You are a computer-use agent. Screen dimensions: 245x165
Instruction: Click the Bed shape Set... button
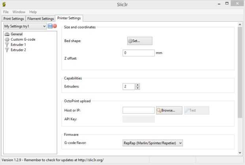pos(139,41)
